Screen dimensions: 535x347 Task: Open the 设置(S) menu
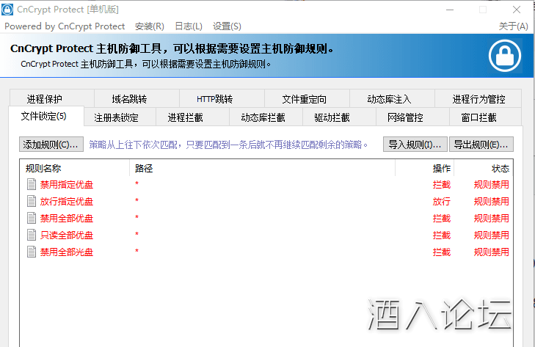point(227,26)
